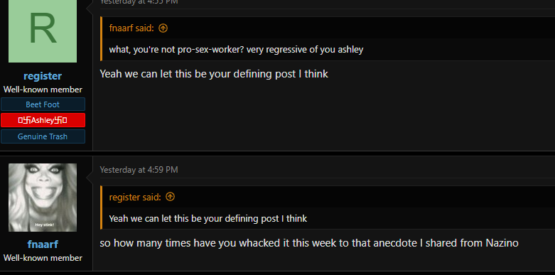Open the "Yesterday at 4:59 PM" post timestamp
The image size is (555, 275).
139,170
